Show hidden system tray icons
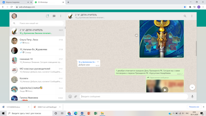 point(174,113)
